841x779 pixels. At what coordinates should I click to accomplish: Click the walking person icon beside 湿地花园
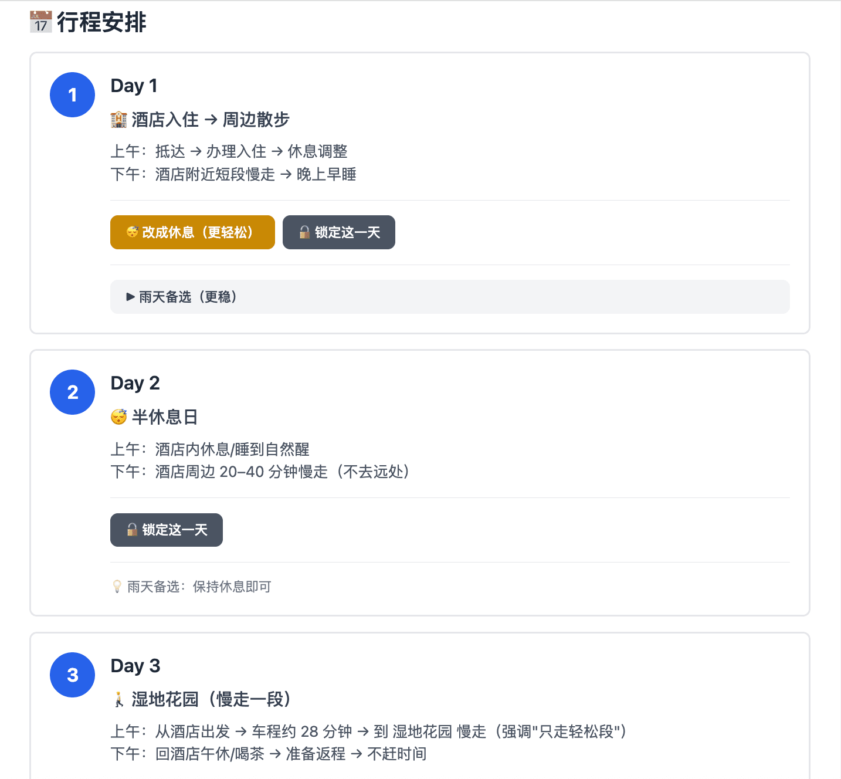coord(118,699)
